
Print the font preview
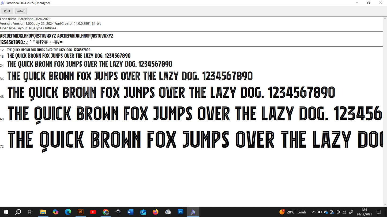coord(7,11)
